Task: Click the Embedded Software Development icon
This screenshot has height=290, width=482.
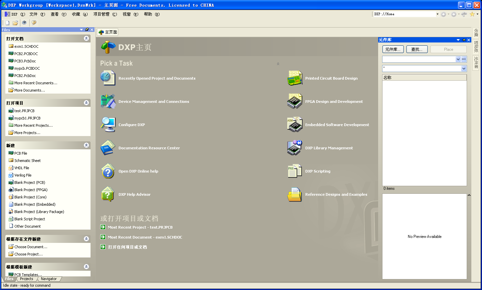Action: click(x=295, y=124)
